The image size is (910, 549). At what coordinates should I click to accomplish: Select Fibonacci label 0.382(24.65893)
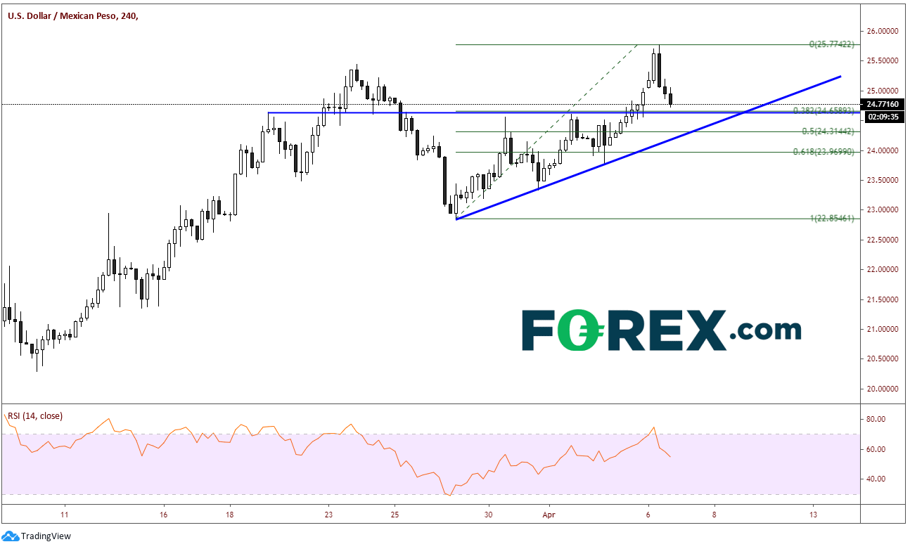pyautogui.click(x=824, y=111)
